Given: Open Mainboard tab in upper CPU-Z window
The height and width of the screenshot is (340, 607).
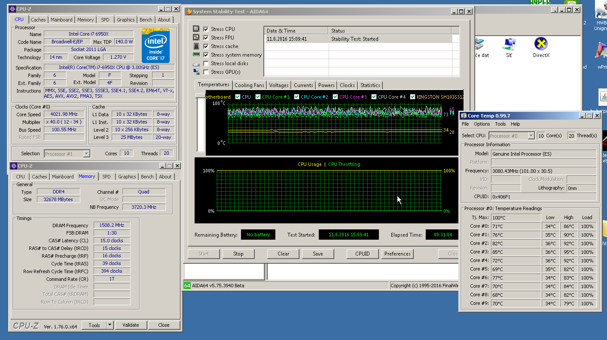Looking at the screenshot, I should click(61, 20).
